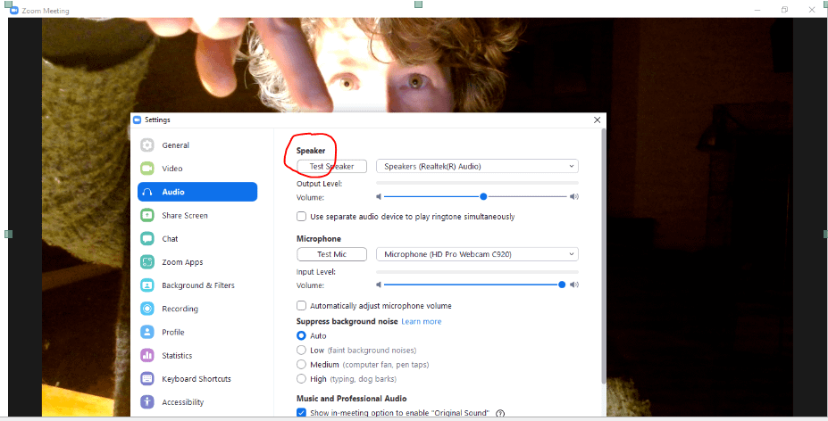Screen dimensions: 828x421
Task: Restore down the Zoom Meeting window
Action: pos(785,10)
